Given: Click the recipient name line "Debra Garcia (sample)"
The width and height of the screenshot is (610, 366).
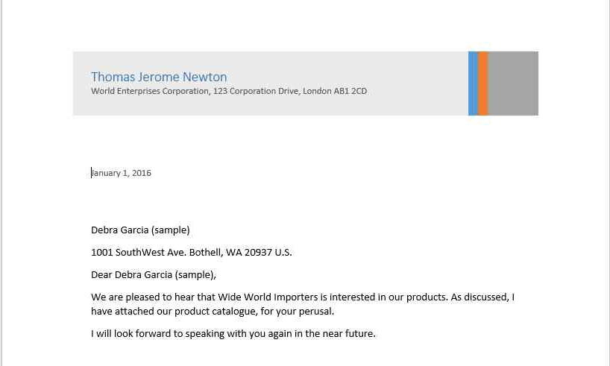Looking at the screenshot, I should pyautogui.click(x=140, y=230).
